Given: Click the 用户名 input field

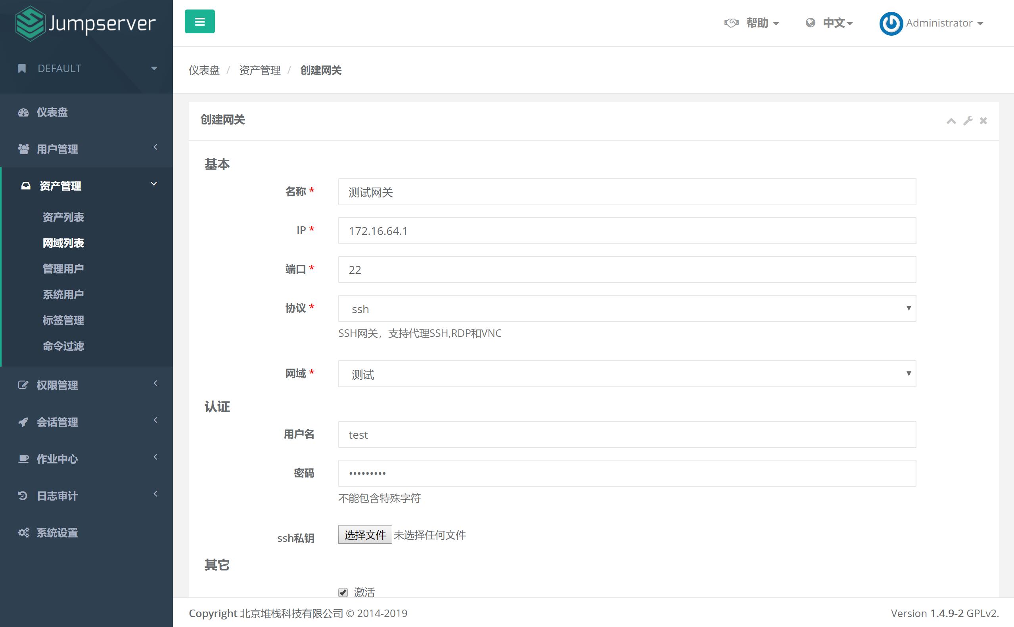Looking at the screenshot, I should 627,435.
